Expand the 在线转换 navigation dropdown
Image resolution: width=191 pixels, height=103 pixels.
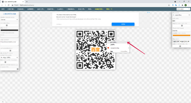tap(21, 9)
